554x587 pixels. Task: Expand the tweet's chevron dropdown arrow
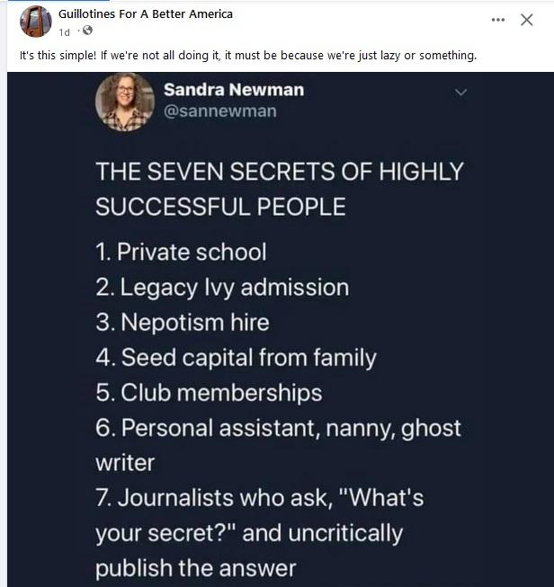[x=461, y=92]
